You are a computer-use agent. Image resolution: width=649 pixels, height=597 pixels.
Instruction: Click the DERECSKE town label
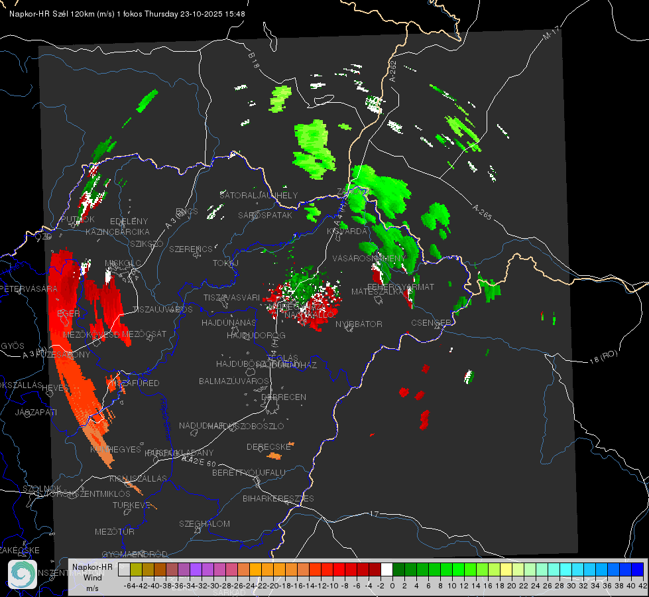coord(268,447)
